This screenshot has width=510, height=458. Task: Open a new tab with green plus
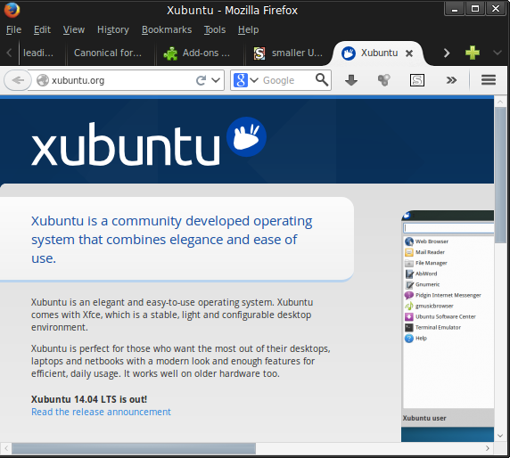(x=473, y=53)
